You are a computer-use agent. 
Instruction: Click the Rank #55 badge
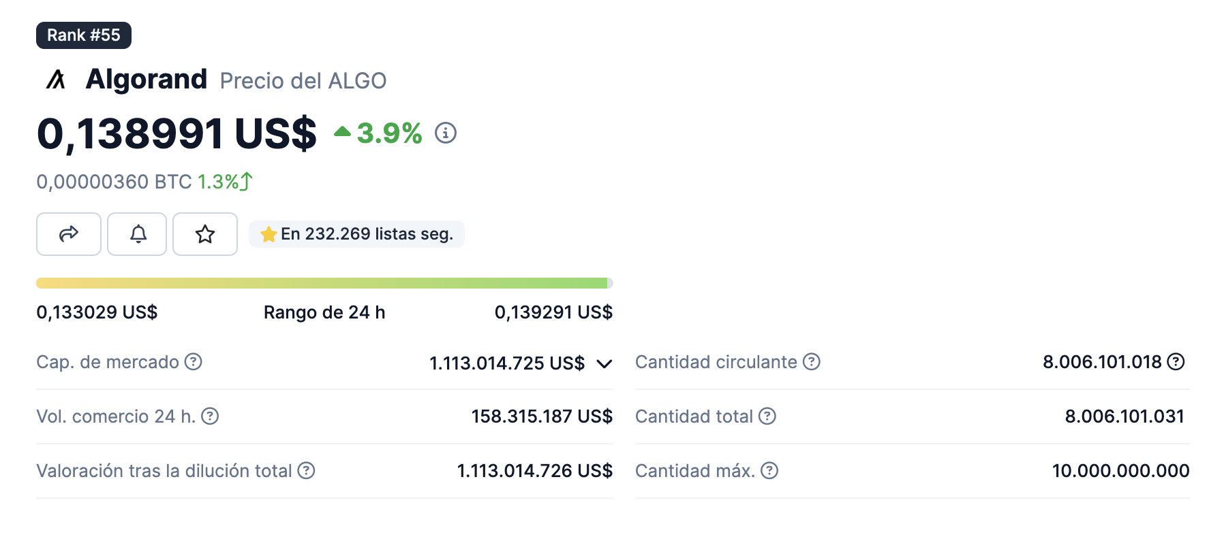pos(84,35)
